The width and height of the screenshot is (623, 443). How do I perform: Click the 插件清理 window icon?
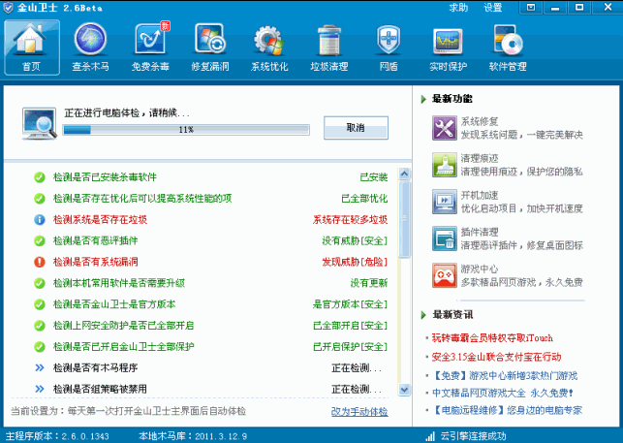(444, 238)
